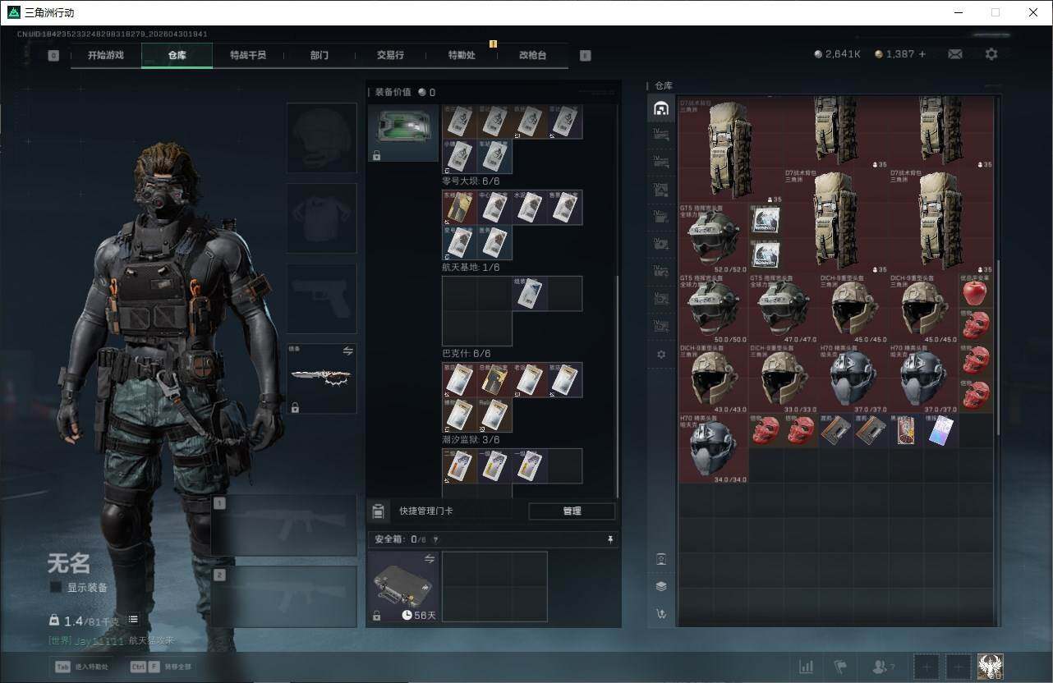Click the 进入特勤处 Tab shortcut button
This screenshot has height=683, width=1053.
point(82,667)
